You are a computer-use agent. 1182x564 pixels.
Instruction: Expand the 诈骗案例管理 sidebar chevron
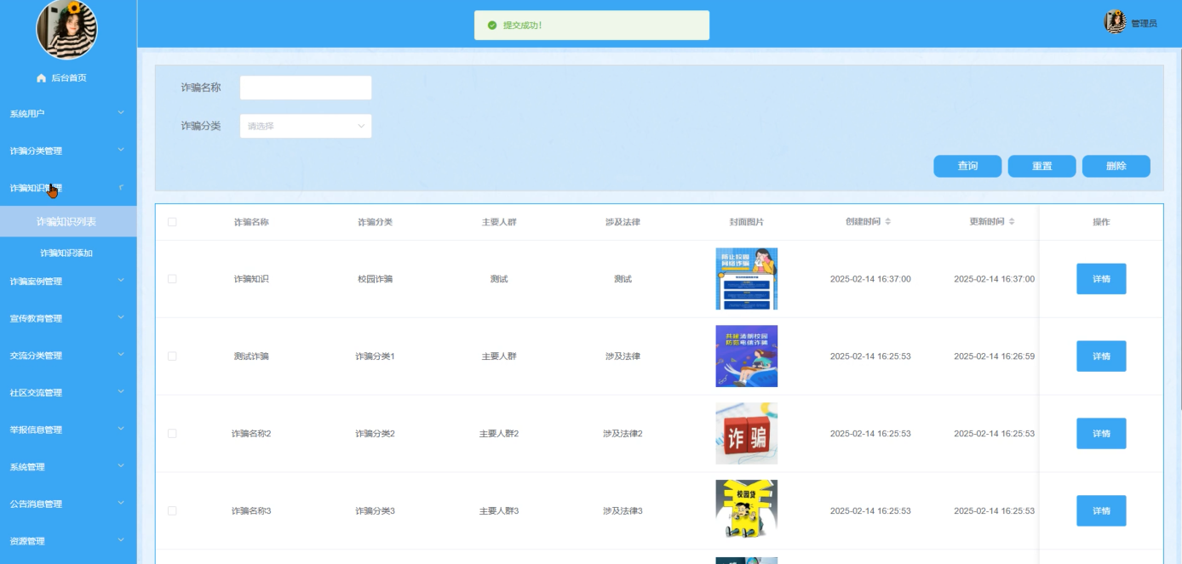click(121, 281)
